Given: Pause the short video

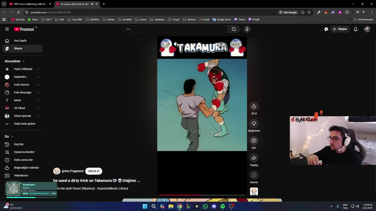Looking at the screenshot, I should [165, 44].
